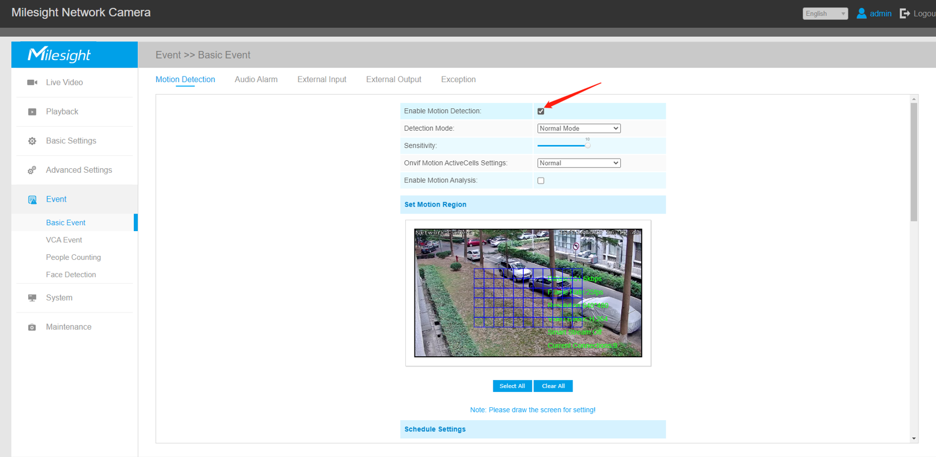Select VCA Event submenu item
This screenshot has height=457, width=936.
click(x=64, y=240)
